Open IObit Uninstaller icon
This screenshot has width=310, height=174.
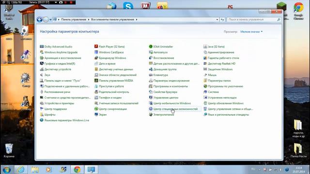pyautogui.click(x=151, y=46)
